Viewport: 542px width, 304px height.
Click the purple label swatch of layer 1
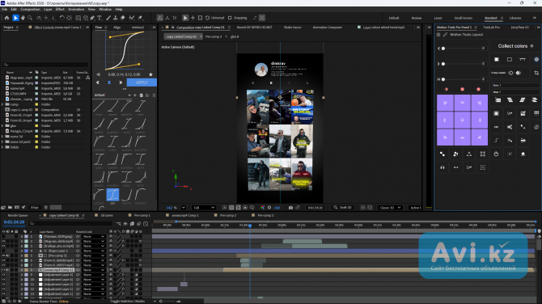26,237
